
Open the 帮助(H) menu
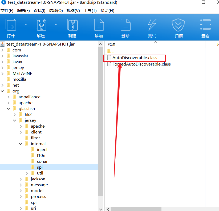pos(107,11)
